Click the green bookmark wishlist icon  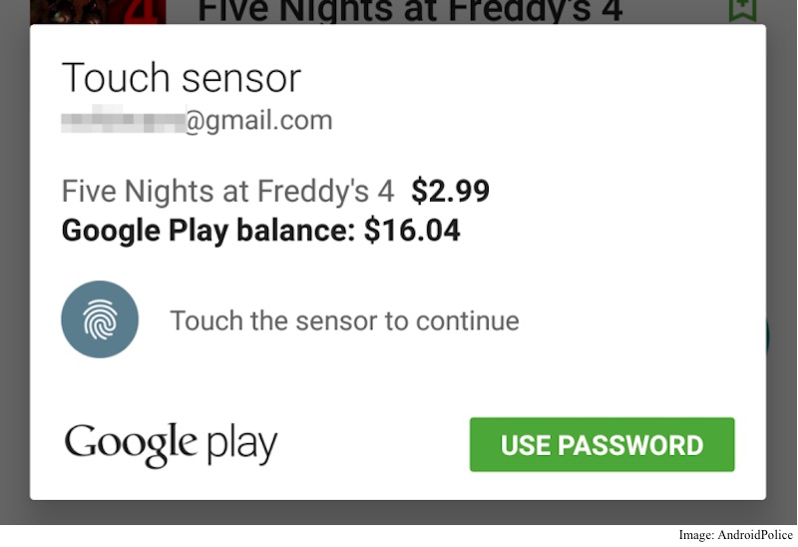(x=739, y=9)
